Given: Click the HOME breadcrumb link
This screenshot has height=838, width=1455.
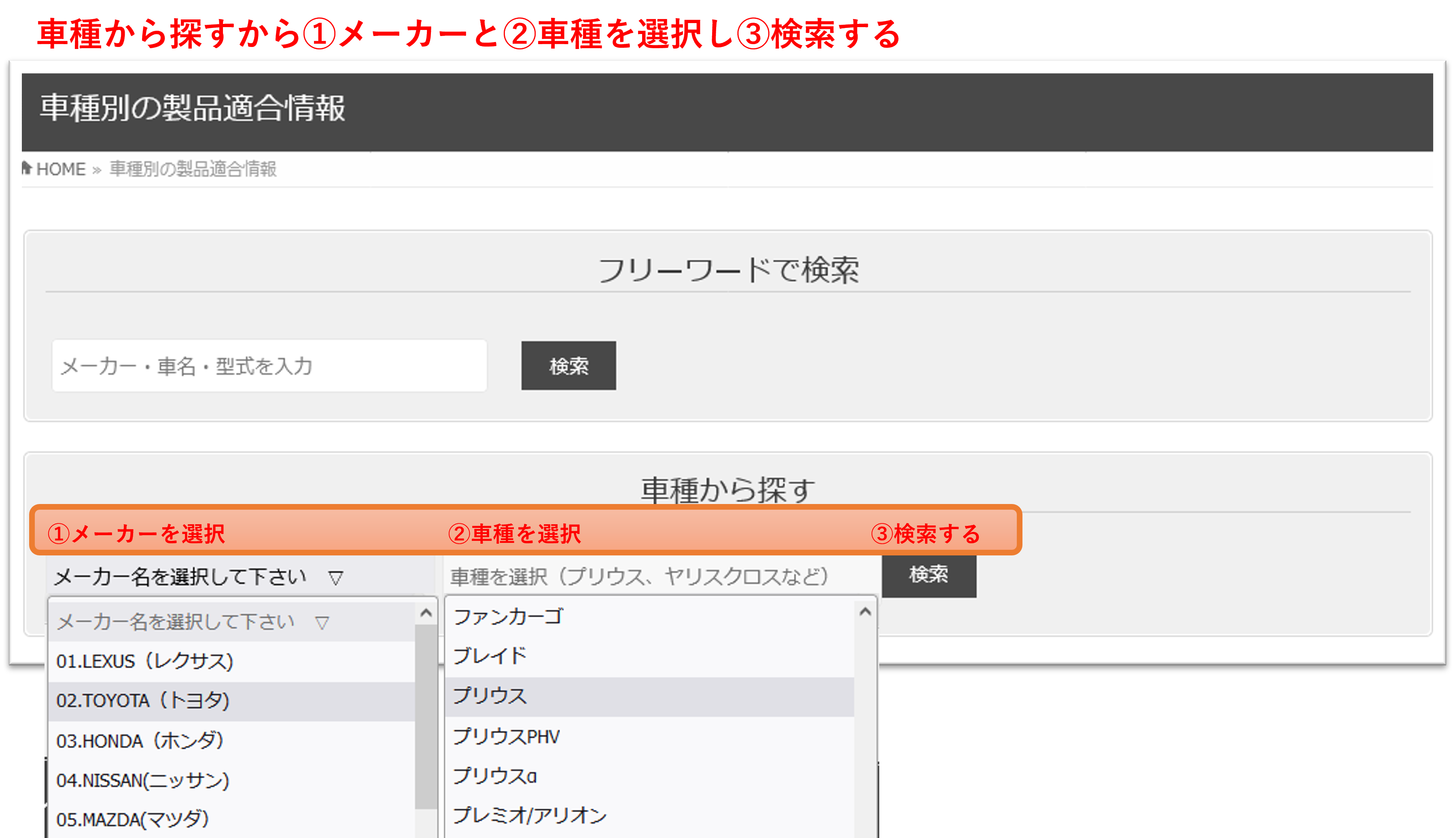Looking at the screenshot, I should (60, 169).
